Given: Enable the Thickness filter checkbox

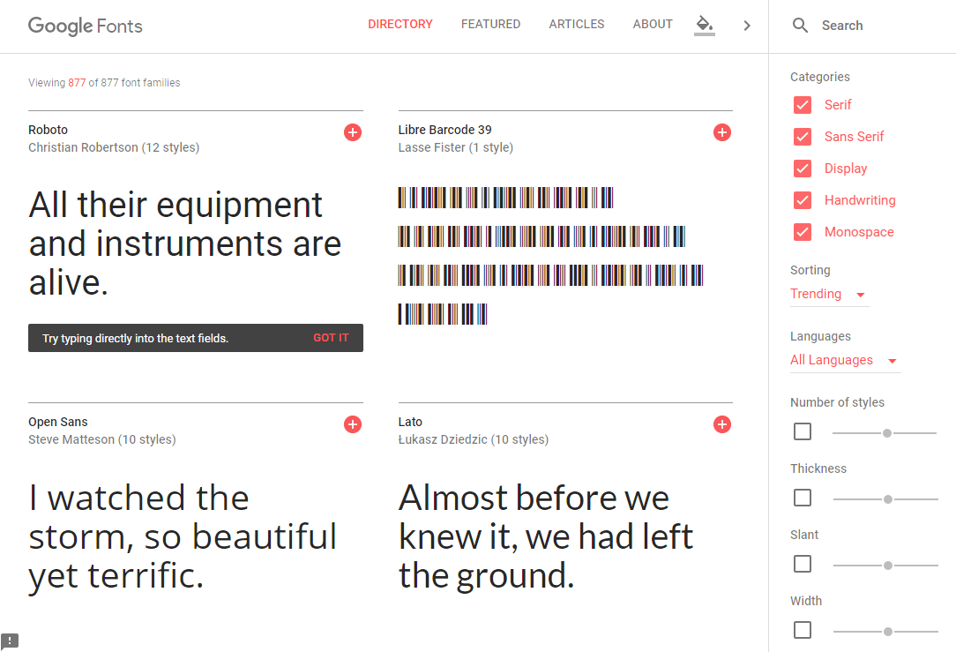Looking at the screenshot, I should 803,498.
